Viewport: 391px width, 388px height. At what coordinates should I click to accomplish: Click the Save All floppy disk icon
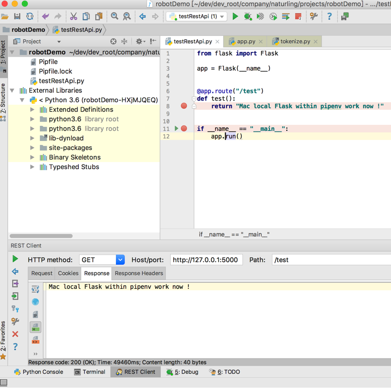(x=17, y=17)
